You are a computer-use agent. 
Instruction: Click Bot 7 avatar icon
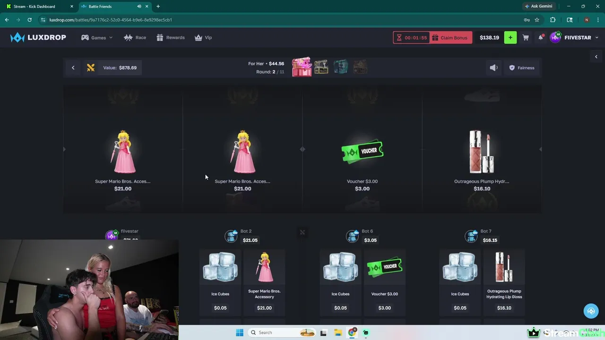471,236
